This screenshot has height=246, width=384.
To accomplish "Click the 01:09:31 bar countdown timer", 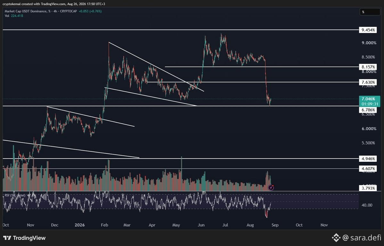I will tap(370, 104).
